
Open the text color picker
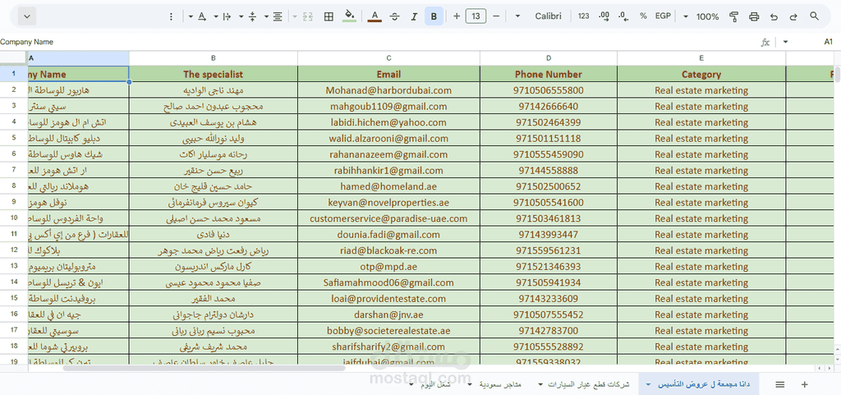tap(375, 16)
